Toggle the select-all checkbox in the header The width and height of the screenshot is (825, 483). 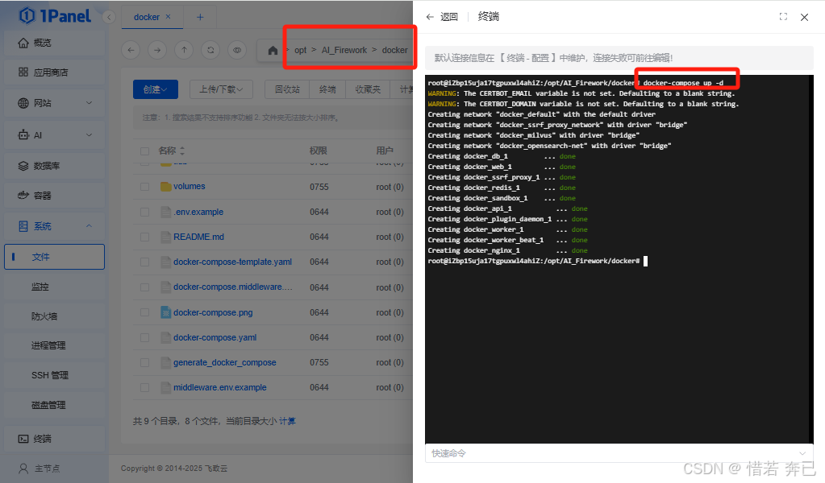144,151
